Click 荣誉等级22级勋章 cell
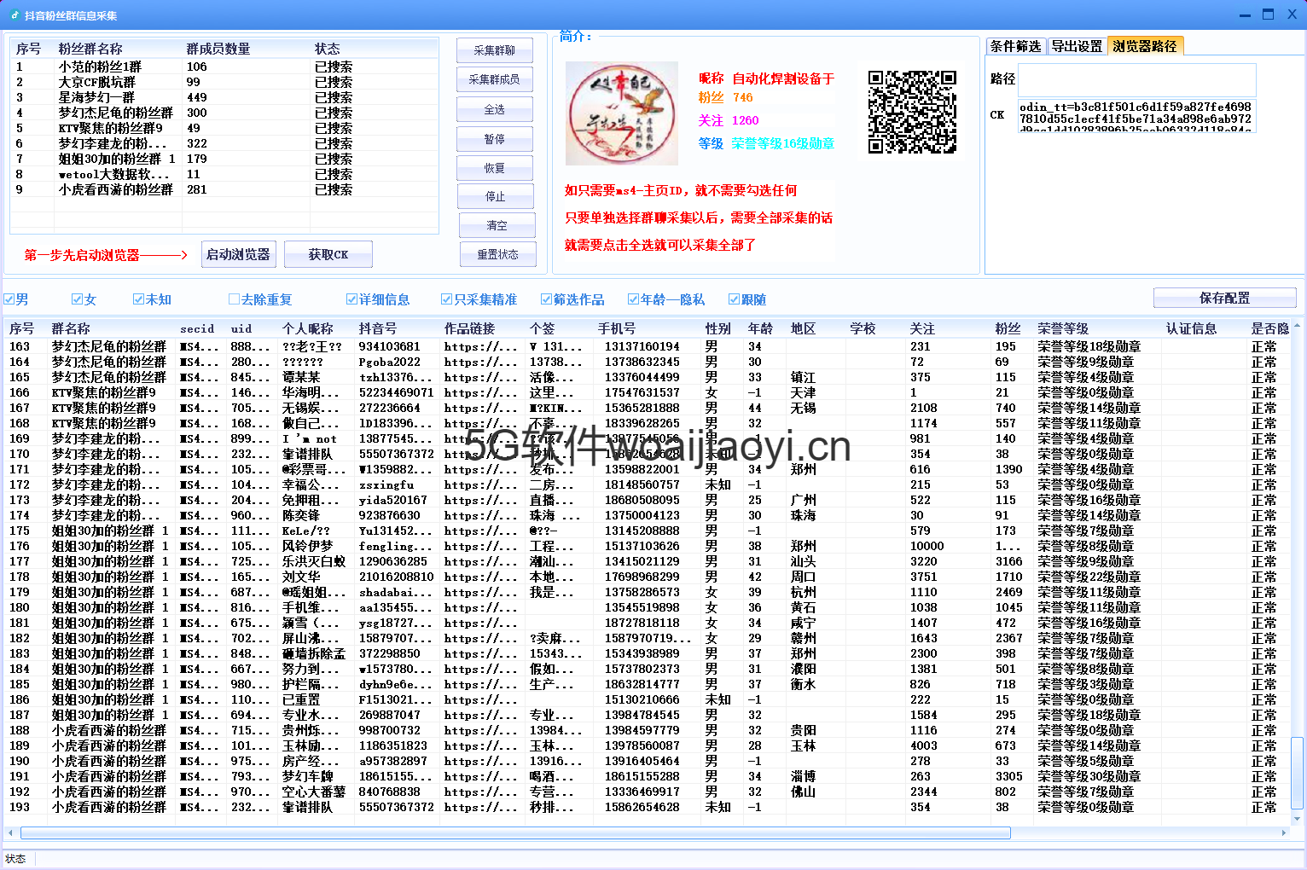 tap(1089, 577)
